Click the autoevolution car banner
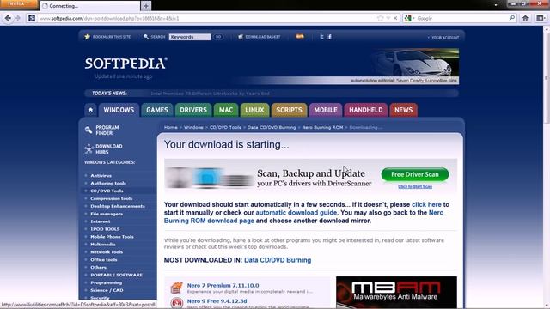The height and width of the screenshot is (309, 550). coord(414,67)
